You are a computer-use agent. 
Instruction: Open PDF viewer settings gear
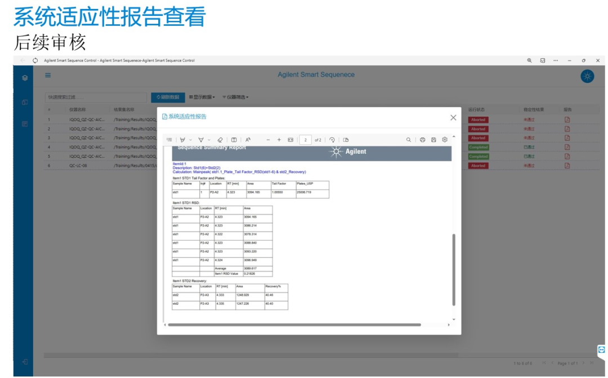[x=445, y=140]
